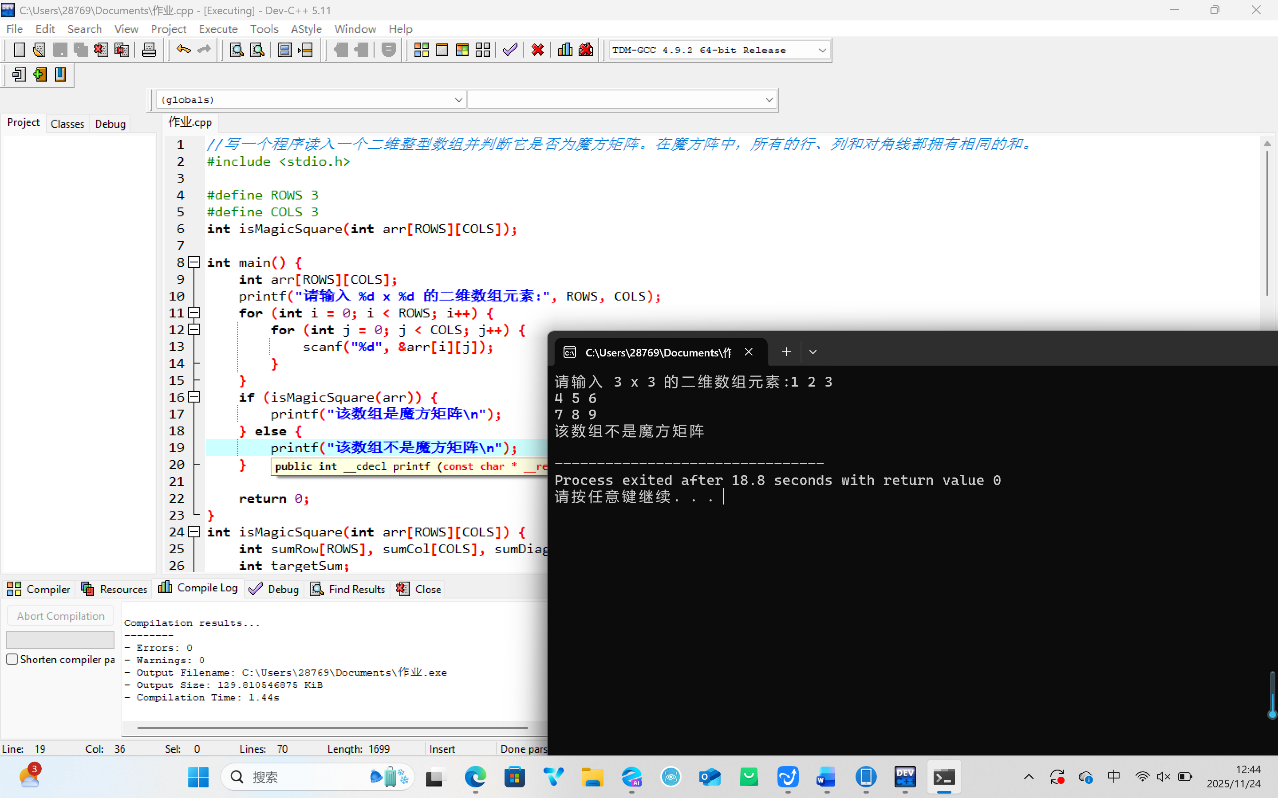This screenshot has height=798, width=1278.
Task: Open the TDM-GCC compiler set dropdown
Action: point(822,50)
